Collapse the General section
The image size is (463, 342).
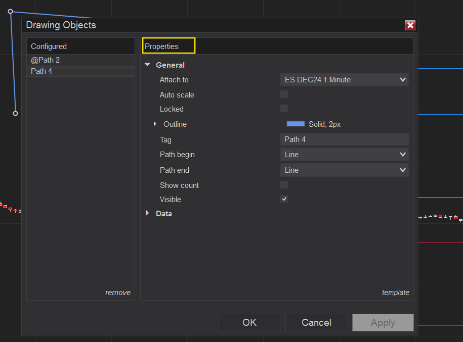[147, 65]
